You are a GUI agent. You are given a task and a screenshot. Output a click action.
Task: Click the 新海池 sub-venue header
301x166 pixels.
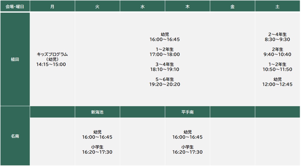tap(97, 112)
